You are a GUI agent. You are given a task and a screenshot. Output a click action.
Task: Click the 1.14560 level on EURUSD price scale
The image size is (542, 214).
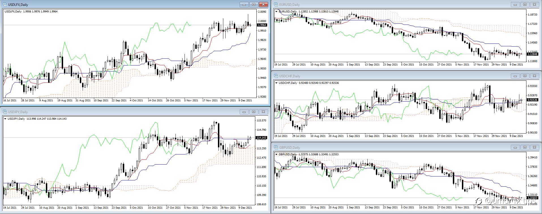point(532,43)
